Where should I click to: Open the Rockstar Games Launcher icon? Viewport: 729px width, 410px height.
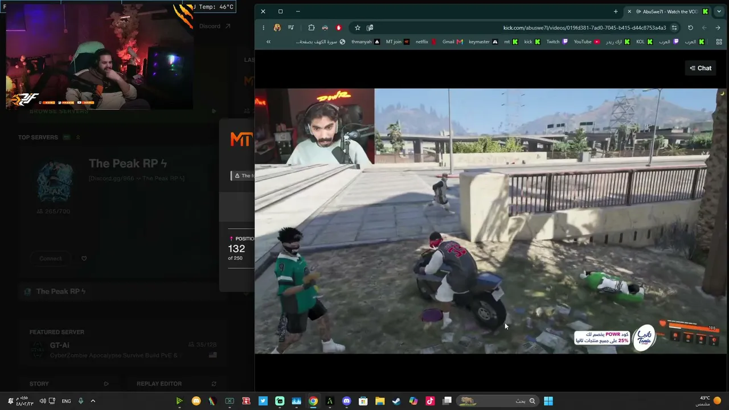tap(247, 401)
